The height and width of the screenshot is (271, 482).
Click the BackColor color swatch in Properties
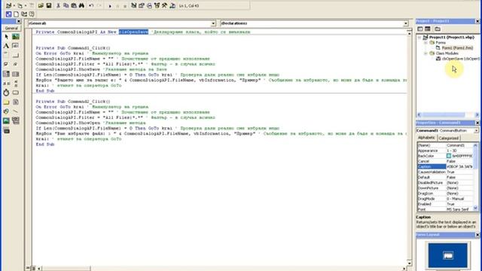[x=449, y=156]
